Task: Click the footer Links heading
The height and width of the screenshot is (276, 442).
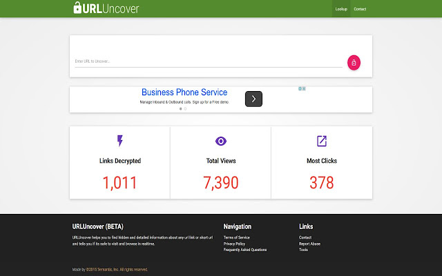Action: (x=306, y=227)
